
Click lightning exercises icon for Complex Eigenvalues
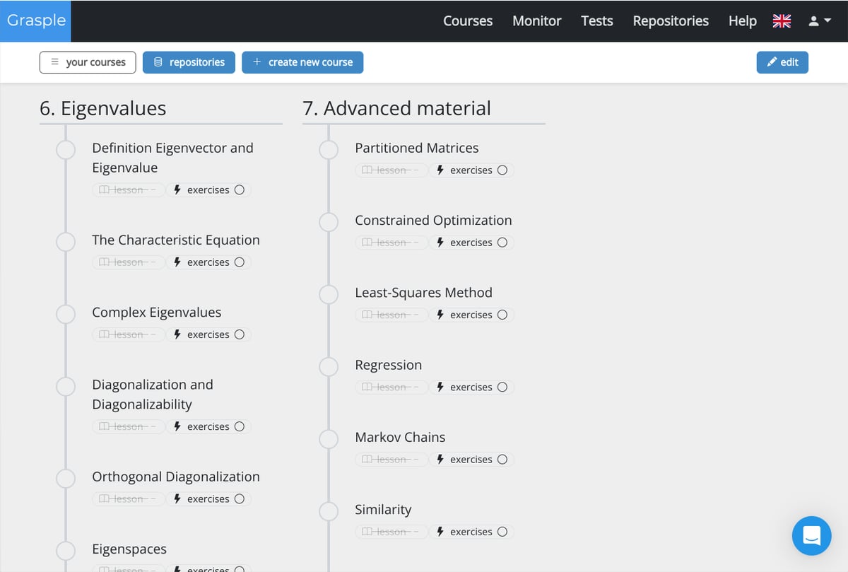[x=177, y=334]
